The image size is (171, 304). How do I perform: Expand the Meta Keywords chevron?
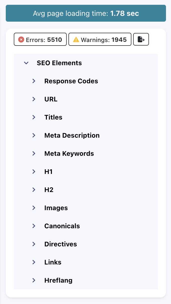[34, 154]
